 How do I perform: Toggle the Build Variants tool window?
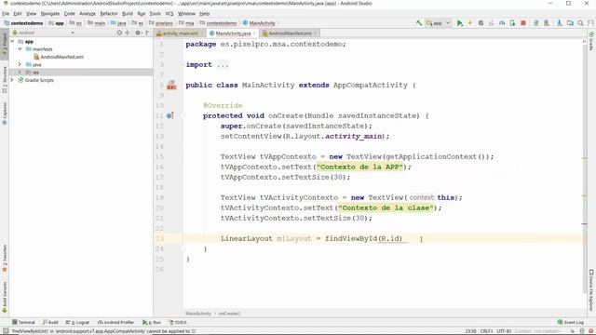pyautogui.click(x=5, y=297)
